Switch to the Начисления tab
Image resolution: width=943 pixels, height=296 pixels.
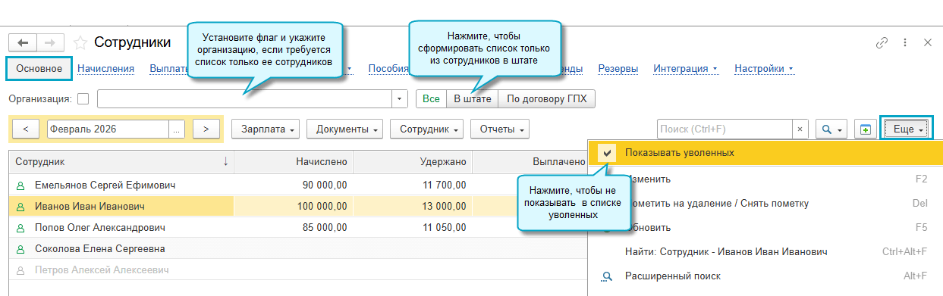coord(105,68)
